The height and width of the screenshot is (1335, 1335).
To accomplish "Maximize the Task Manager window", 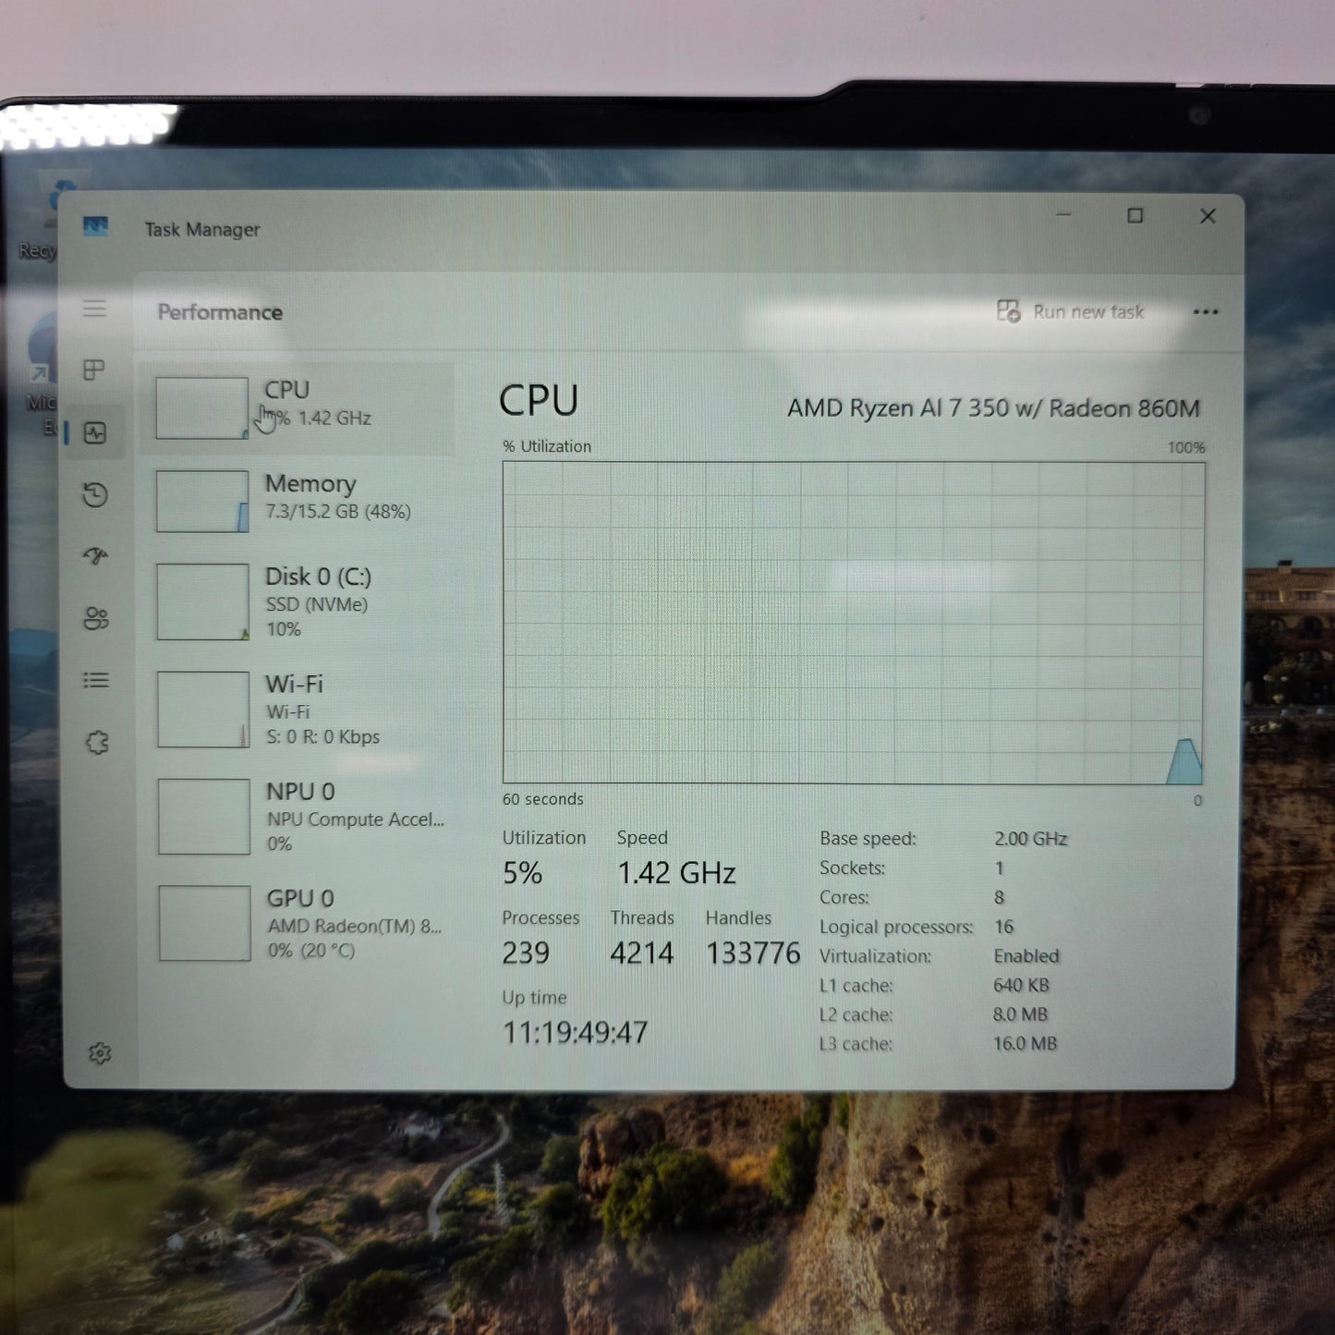I will point(1135,215).
